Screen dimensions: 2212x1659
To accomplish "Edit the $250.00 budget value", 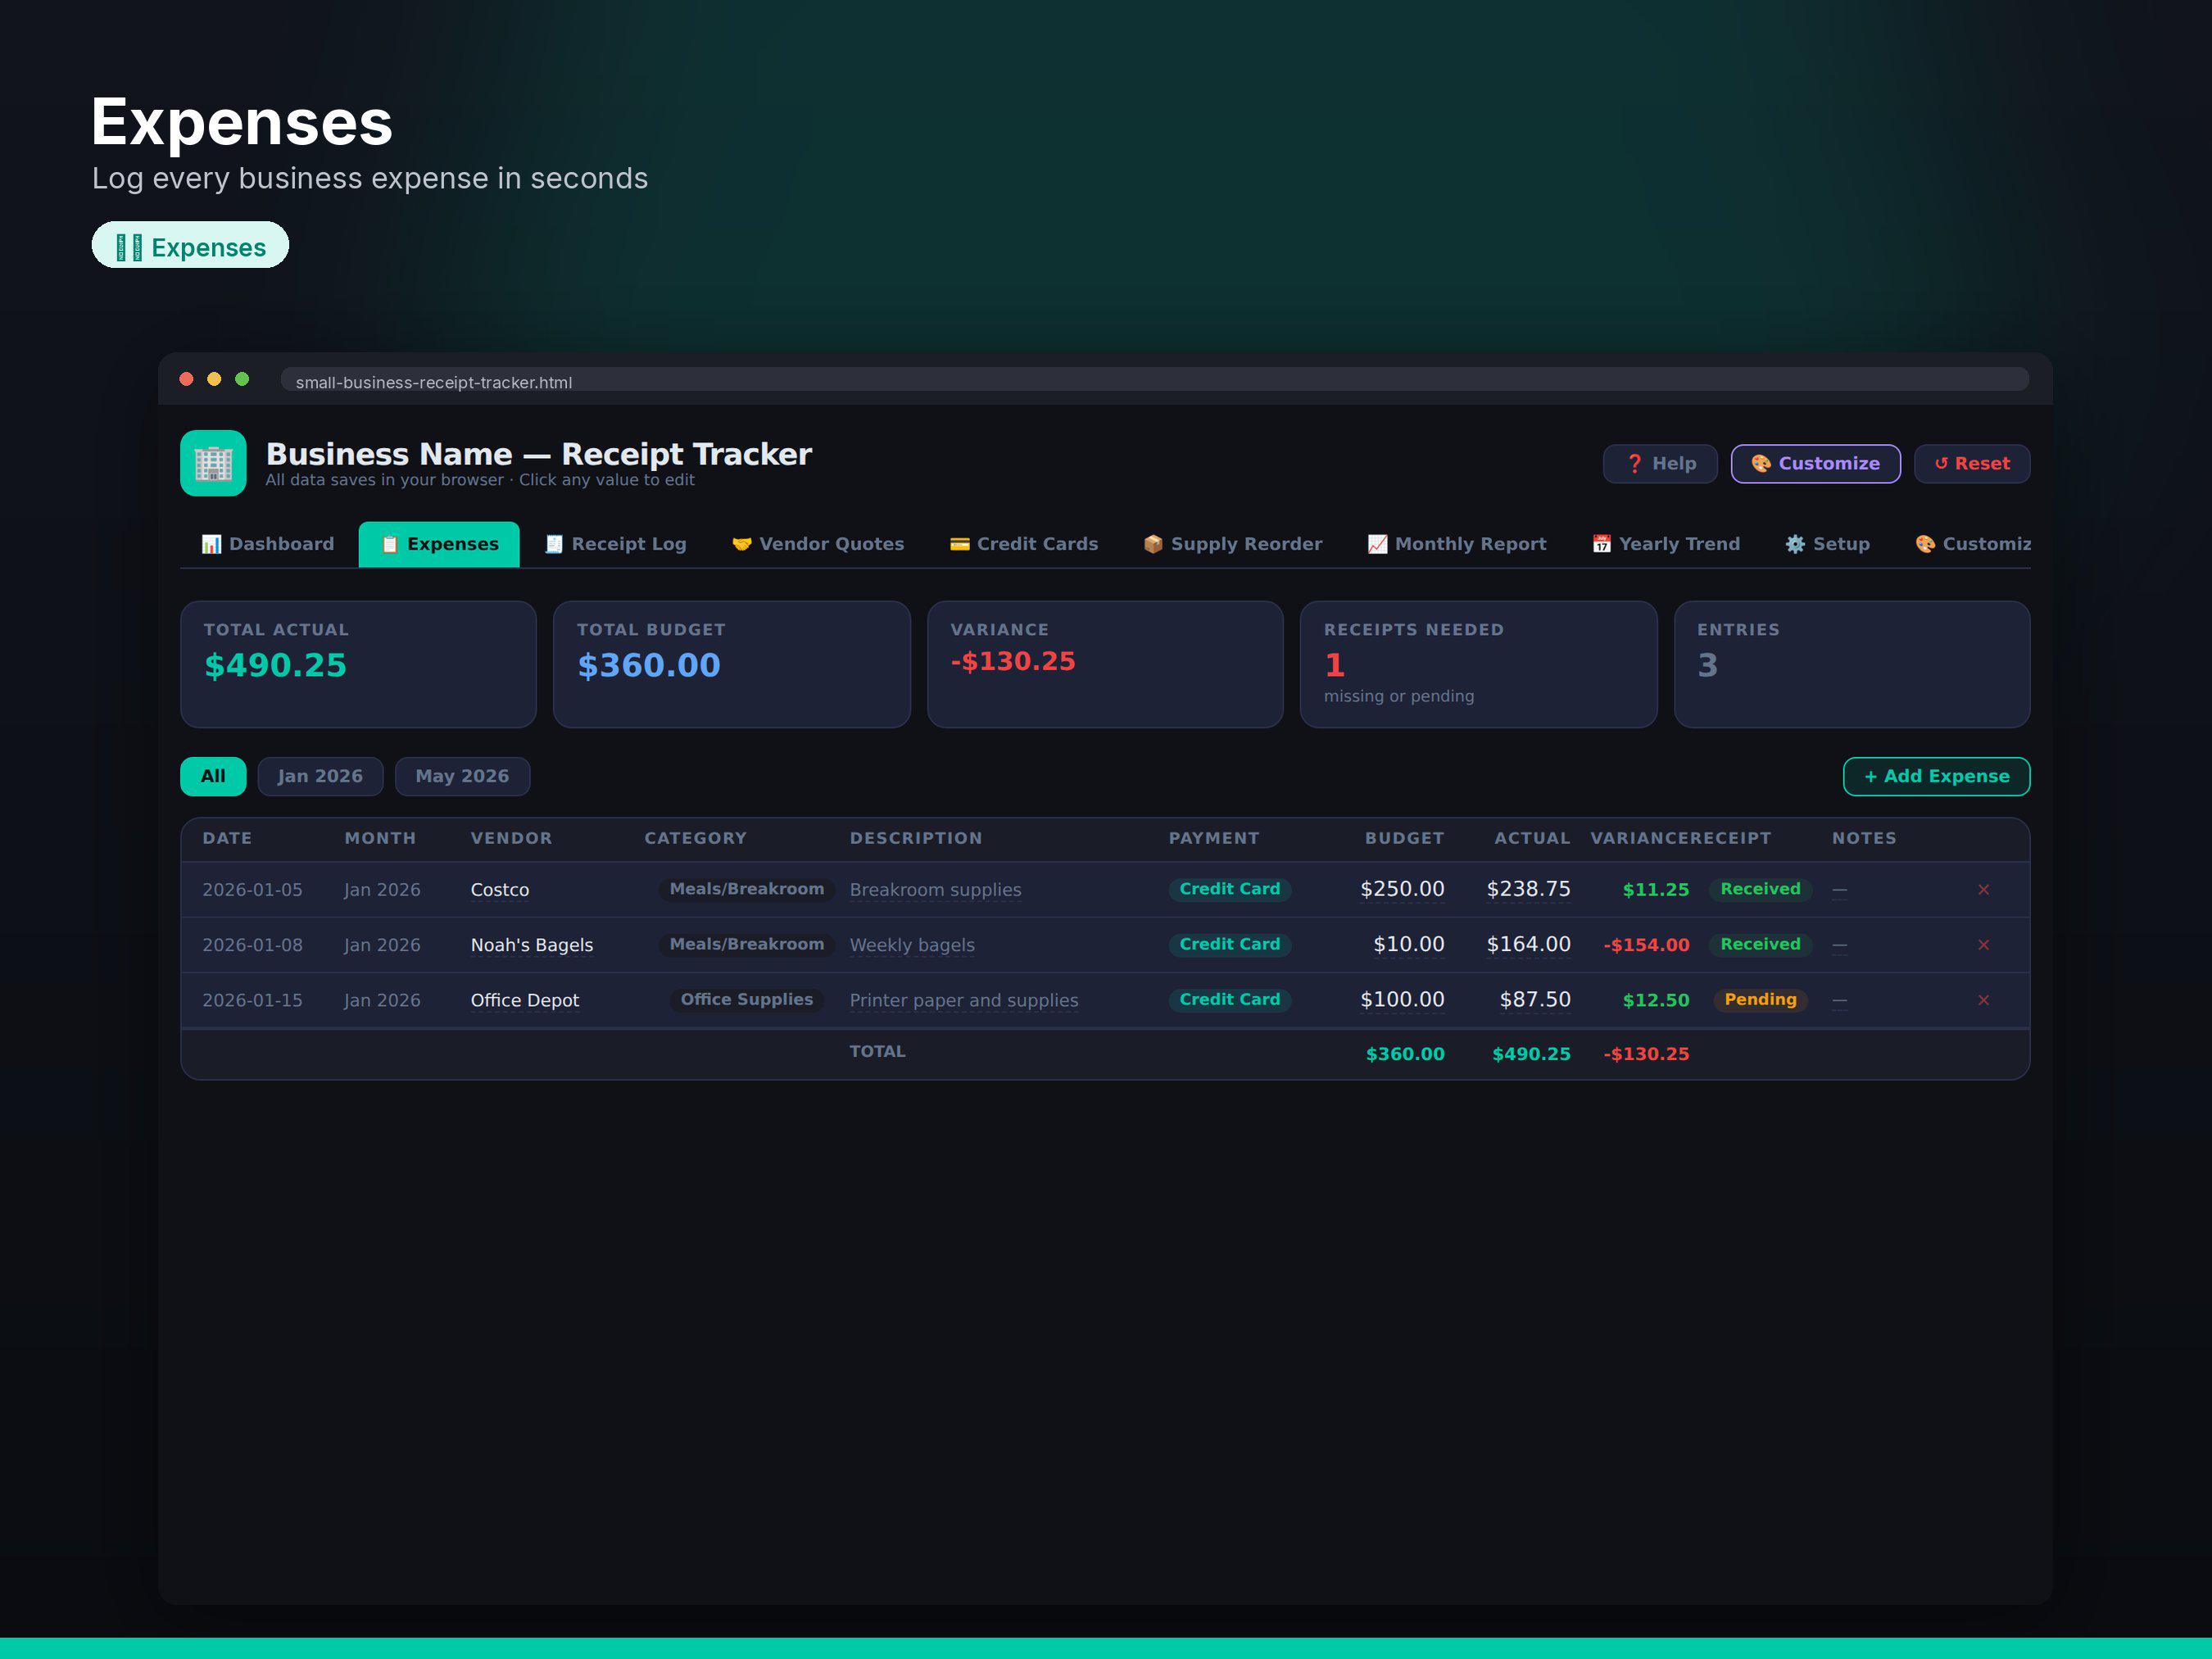I will coord(1402,889).
